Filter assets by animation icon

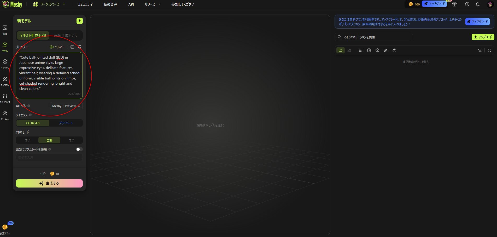pyautogui.click(x=394, y=50)
